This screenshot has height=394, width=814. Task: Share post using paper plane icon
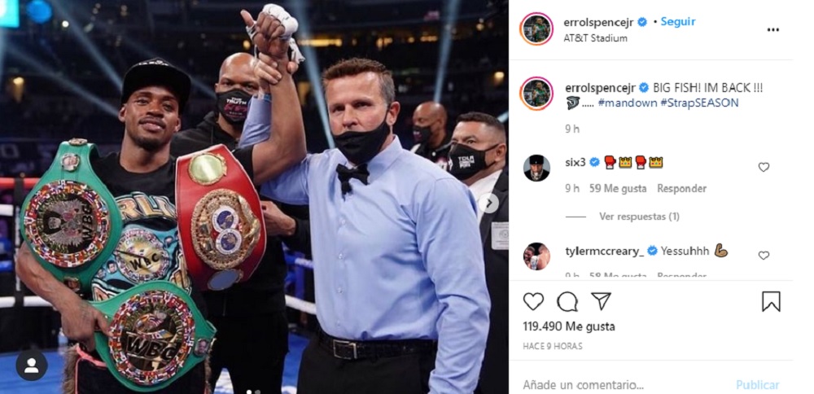tap(602, 301)
